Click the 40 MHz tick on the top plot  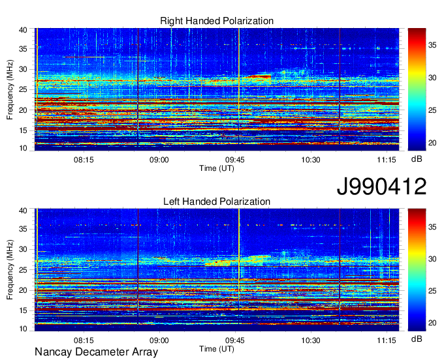tap(23, 30)
